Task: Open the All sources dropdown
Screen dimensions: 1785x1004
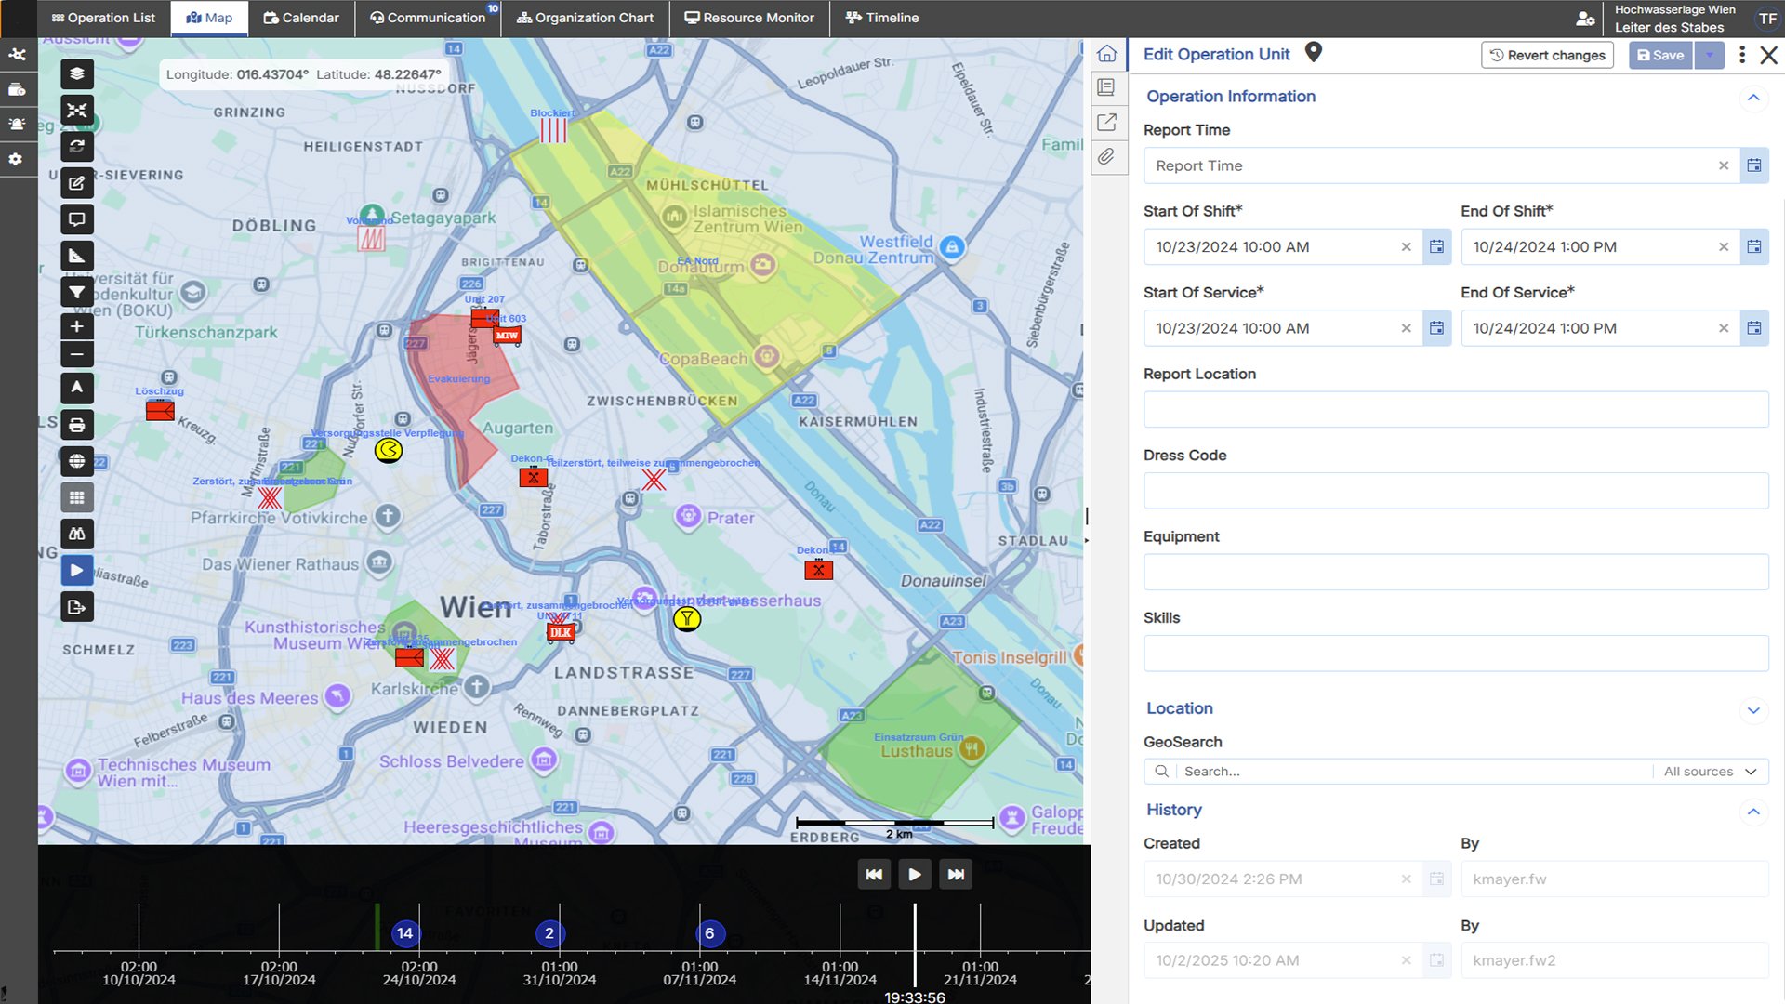Action: tap(1710, 772)
